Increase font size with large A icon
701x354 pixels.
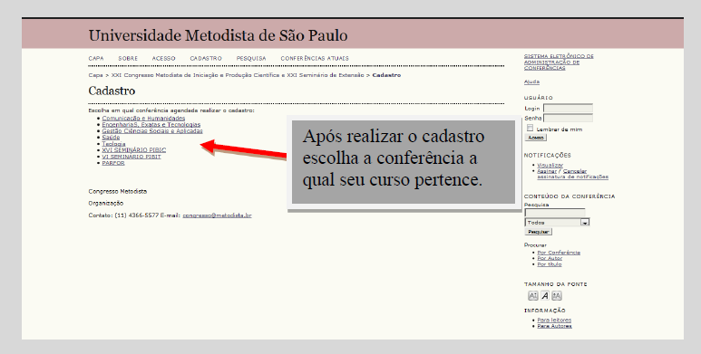coord(556,295)
